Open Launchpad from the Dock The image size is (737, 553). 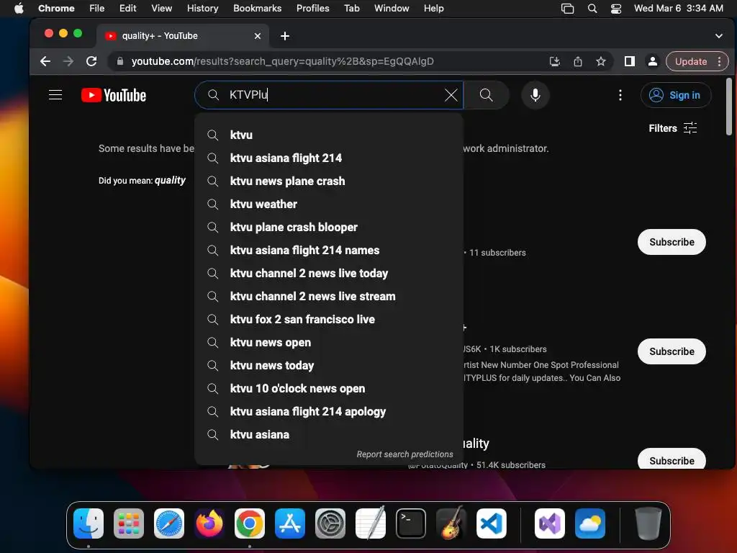pos(129,523)
